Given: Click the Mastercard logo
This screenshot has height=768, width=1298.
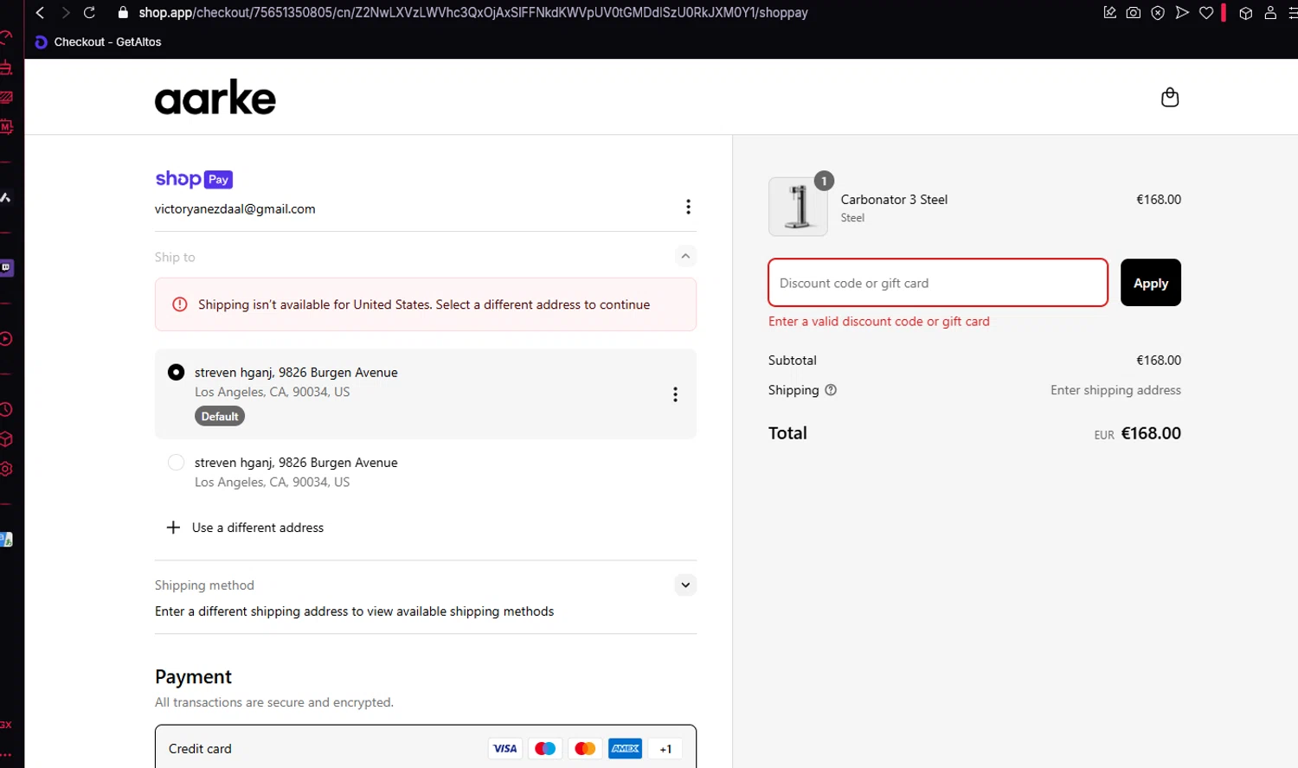Looking at the screenshot, I should [x=585, y=749].
